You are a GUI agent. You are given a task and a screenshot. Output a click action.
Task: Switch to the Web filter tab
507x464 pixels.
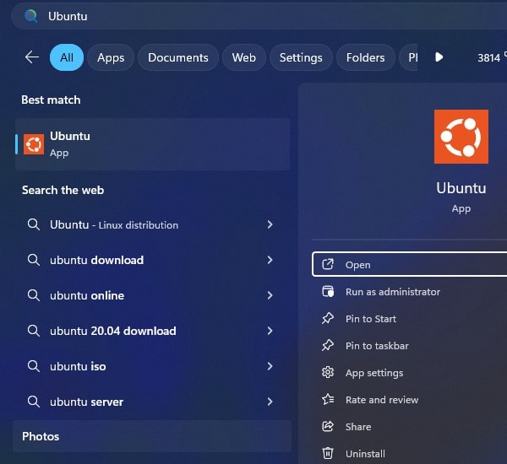[244, 57]
